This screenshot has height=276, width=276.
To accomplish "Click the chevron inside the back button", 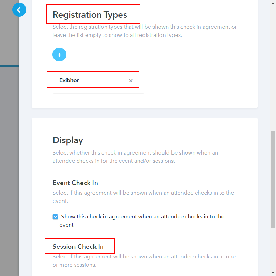I will (19, 10).
